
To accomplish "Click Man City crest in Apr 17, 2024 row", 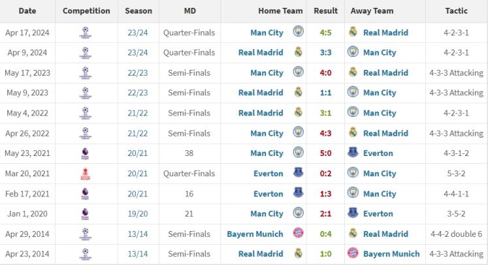I will point(298,31).
